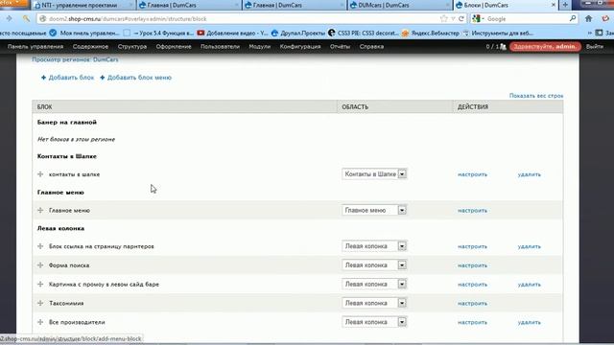The image size is (614, 345).
Task: Click 'настроить' for 'Таксономия' block
Action: (472, 303)
